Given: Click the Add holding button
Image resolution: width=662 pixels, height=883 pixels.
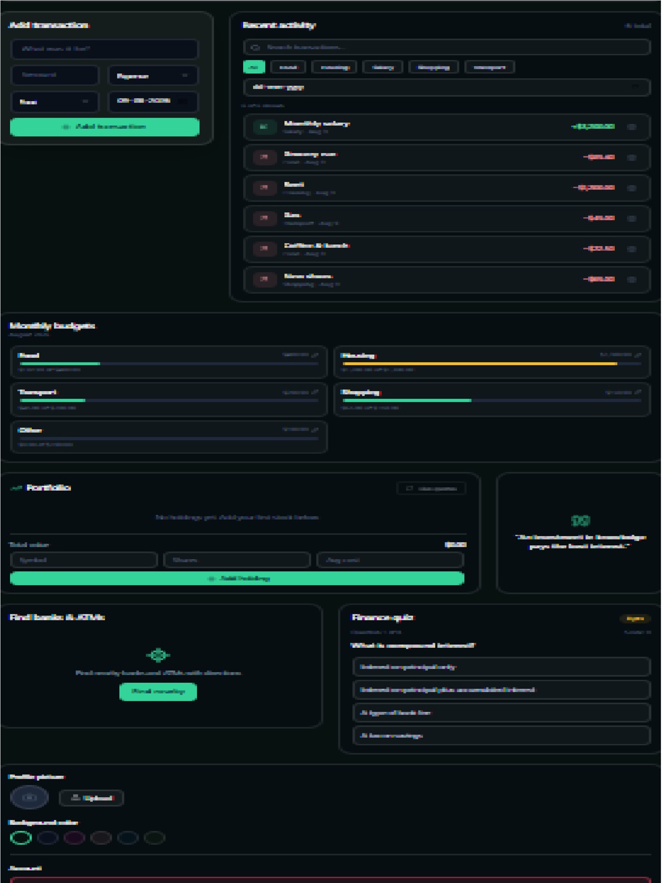Looking at the screenshot, I should [237, 579].
